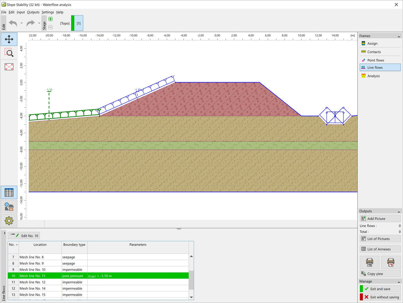The width and height of the screenshot is (403, 303).
Task: Open the table view icon in left sidebar
Action: click(9, 192)
